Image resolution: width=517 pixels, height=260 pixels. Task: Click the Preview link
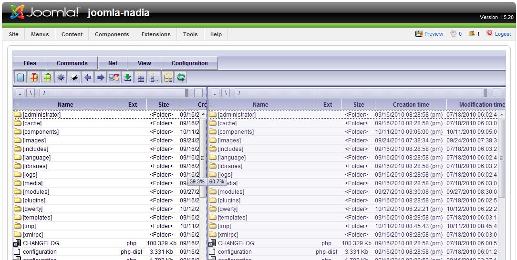coord(434,34)
